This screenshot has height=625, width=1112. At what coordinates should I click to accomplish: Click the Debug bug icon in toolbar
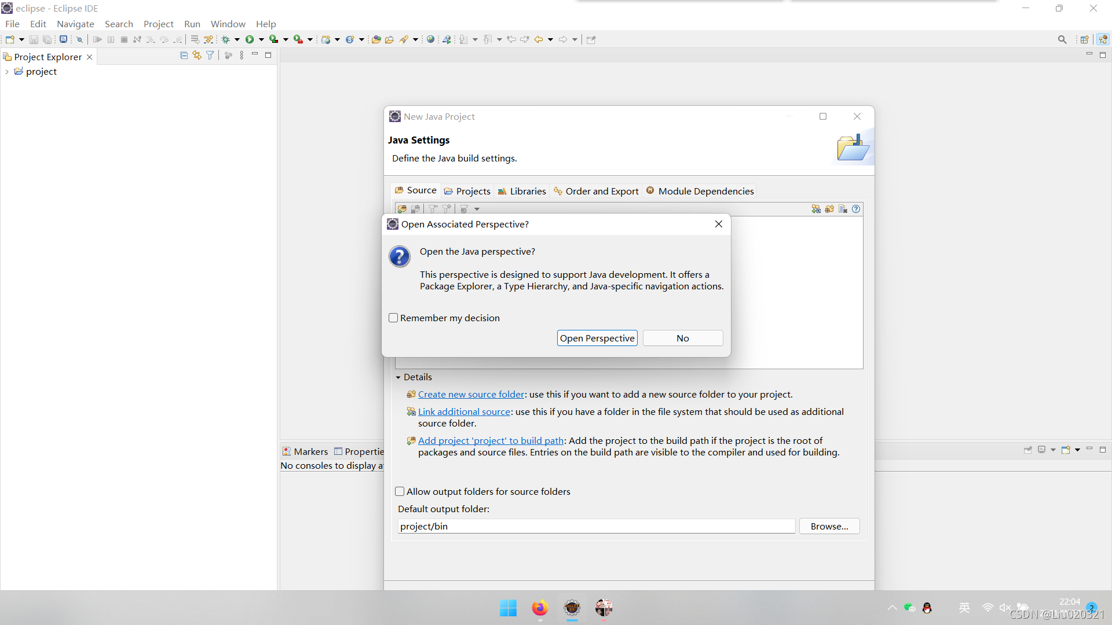tap(226, 39)
